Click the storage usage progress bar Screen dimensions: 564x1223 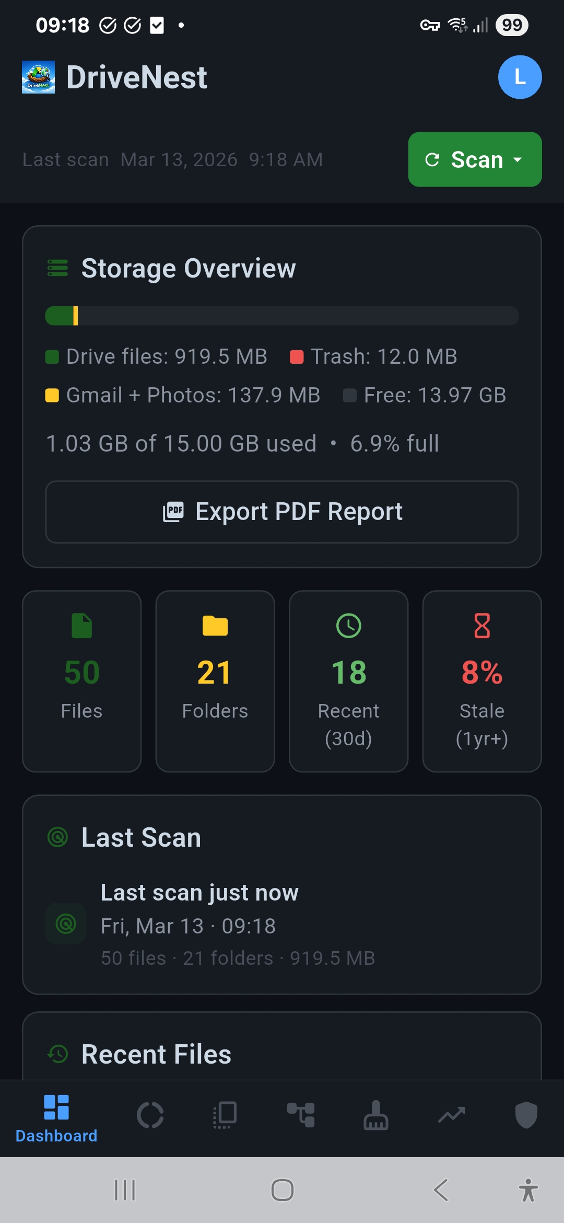click(x=282, y=316)
